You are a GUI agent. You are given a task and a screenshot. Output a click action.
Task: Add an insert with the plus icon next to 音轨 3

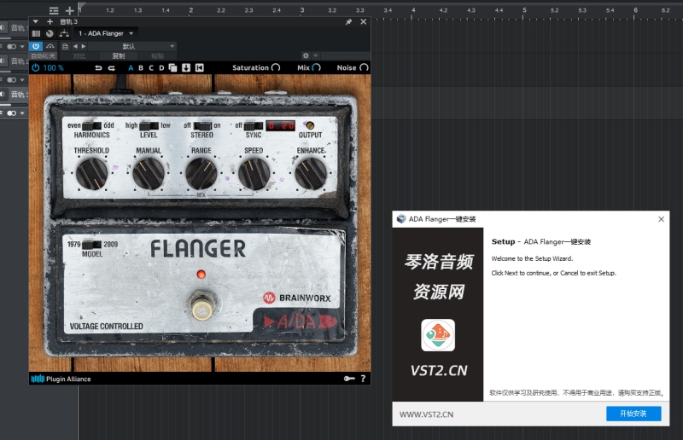(x=50, y=22)
